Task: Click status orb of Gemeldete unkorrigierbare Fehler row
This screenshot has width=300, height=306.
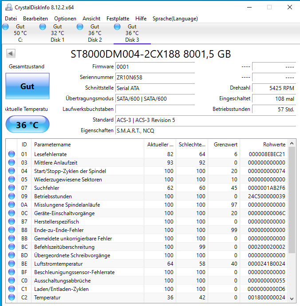Action: coord(12,238)
